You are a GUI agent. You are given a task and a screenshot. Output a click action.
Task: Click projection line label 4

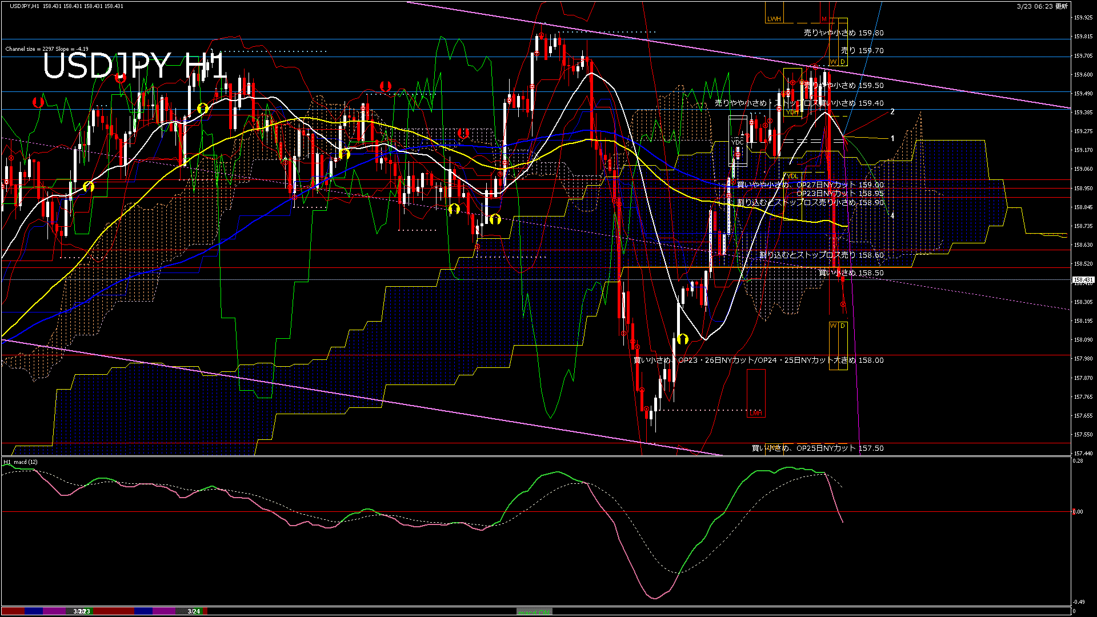[892, 216]
